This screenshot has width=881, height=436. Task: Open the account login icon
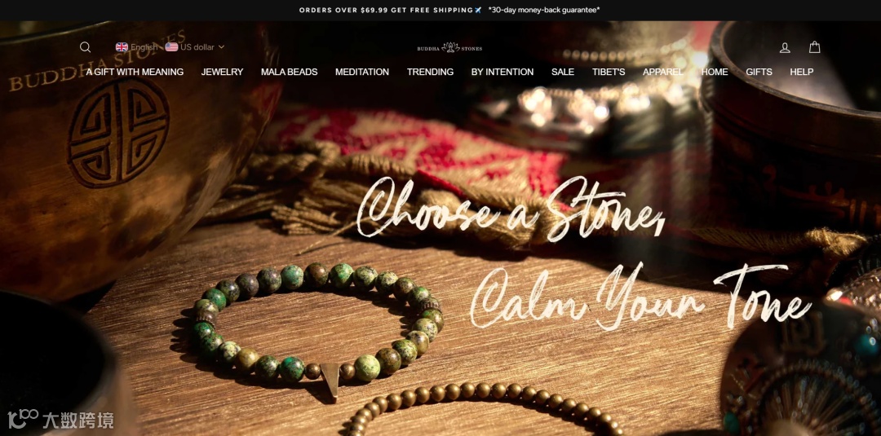785,48
